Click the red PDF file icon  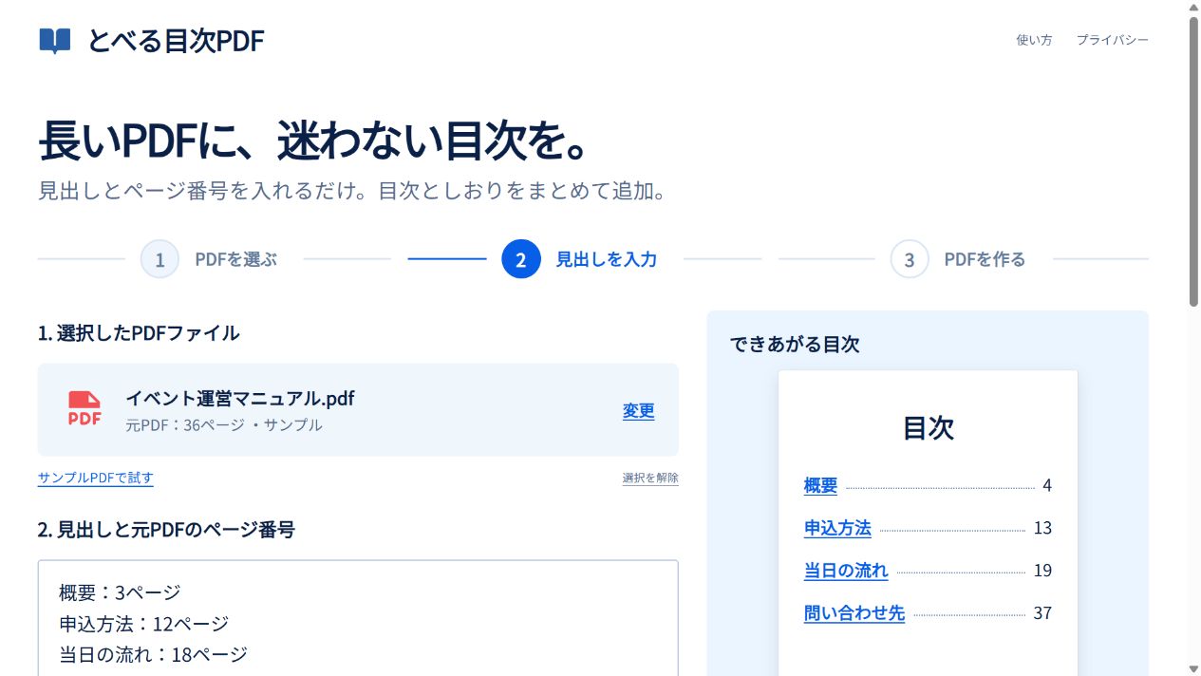(x=84, y=409)
